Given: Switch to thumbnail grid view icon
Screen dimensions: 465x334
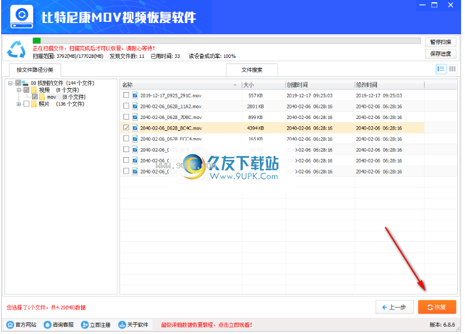Looking at the screenshot, I should [452, 69].
